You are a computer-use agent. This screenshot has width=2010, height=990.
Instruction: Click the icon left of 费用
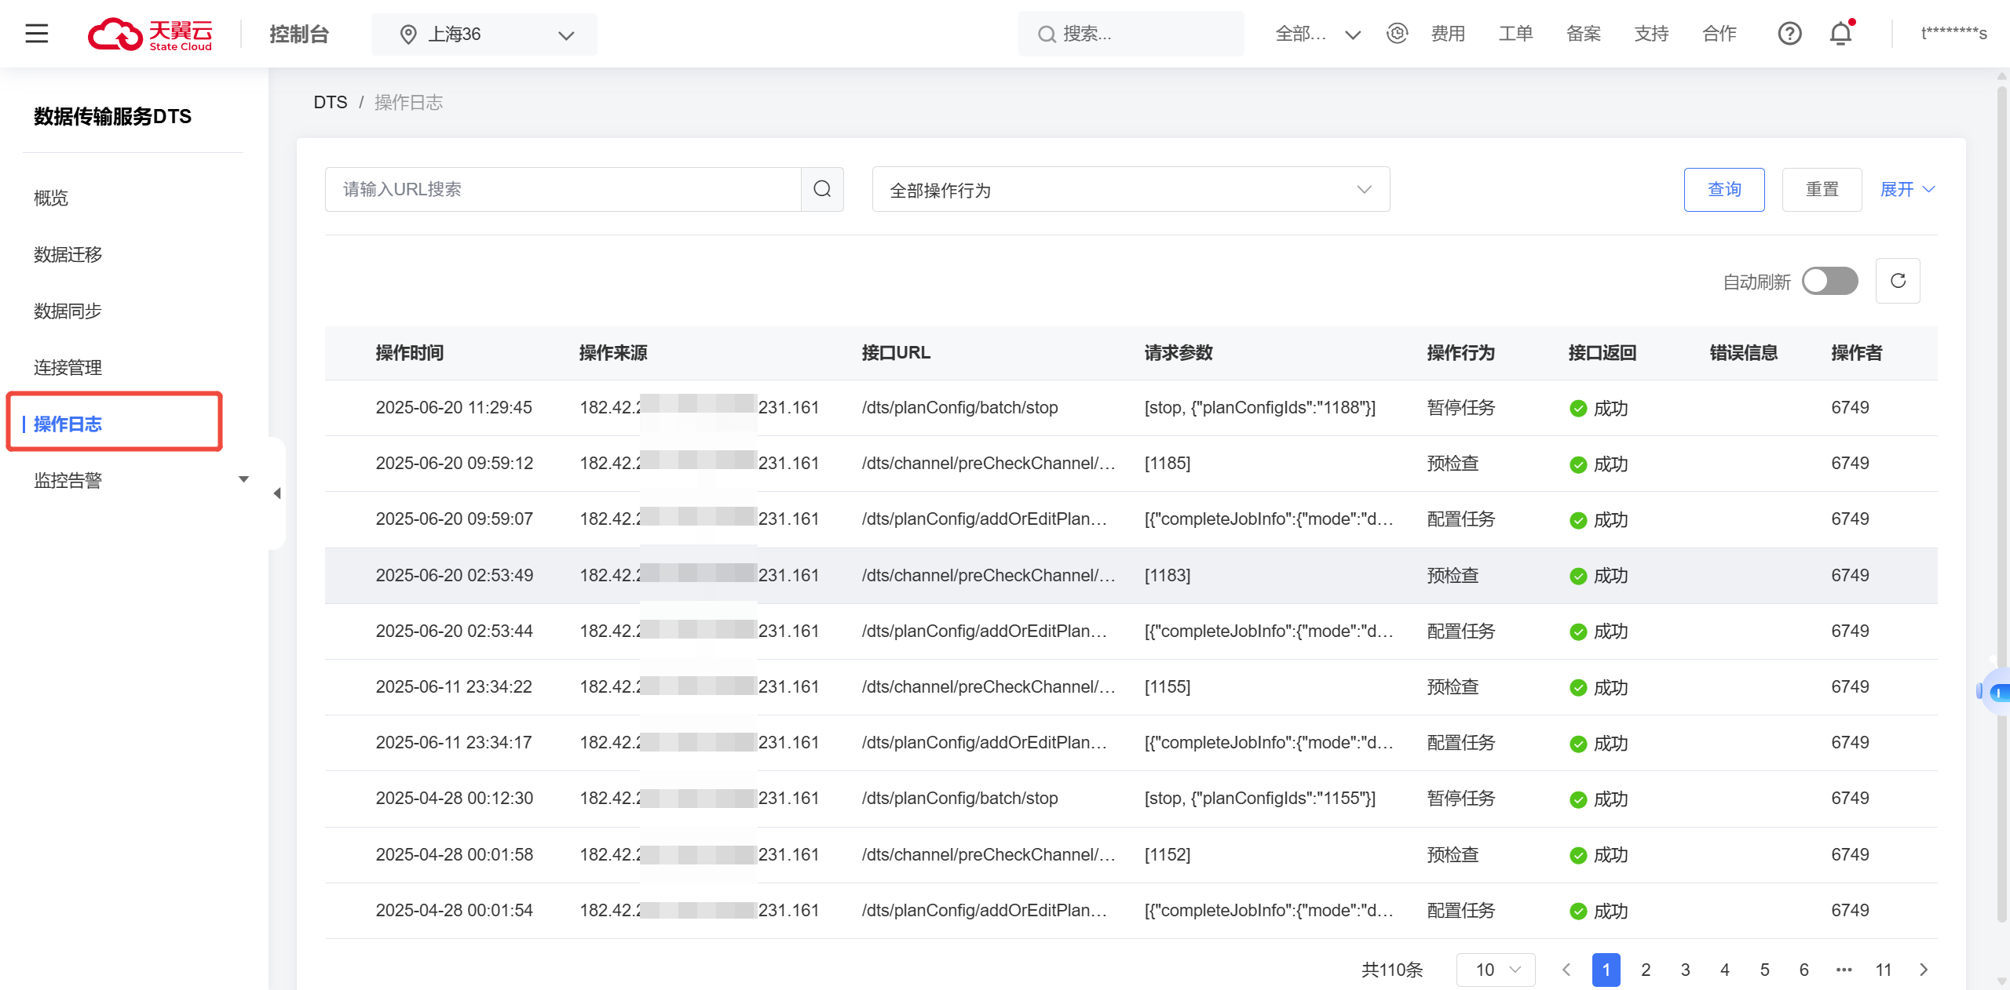click(x=1398, y=34)
